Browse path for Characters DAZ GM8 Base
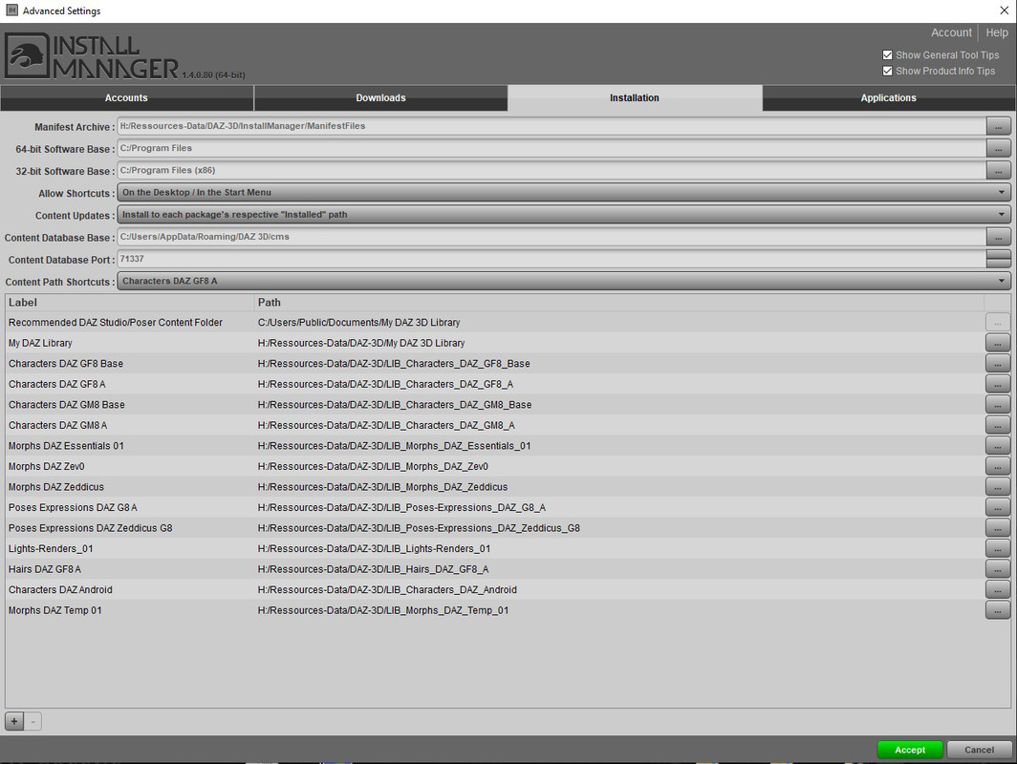 click(998, 405)
